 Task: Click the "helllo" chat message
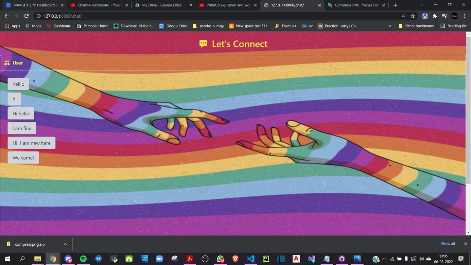click(x=18, y=84)
